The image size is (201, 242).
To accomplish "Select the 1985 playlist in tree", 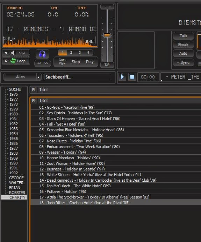I will click(14, 139).
